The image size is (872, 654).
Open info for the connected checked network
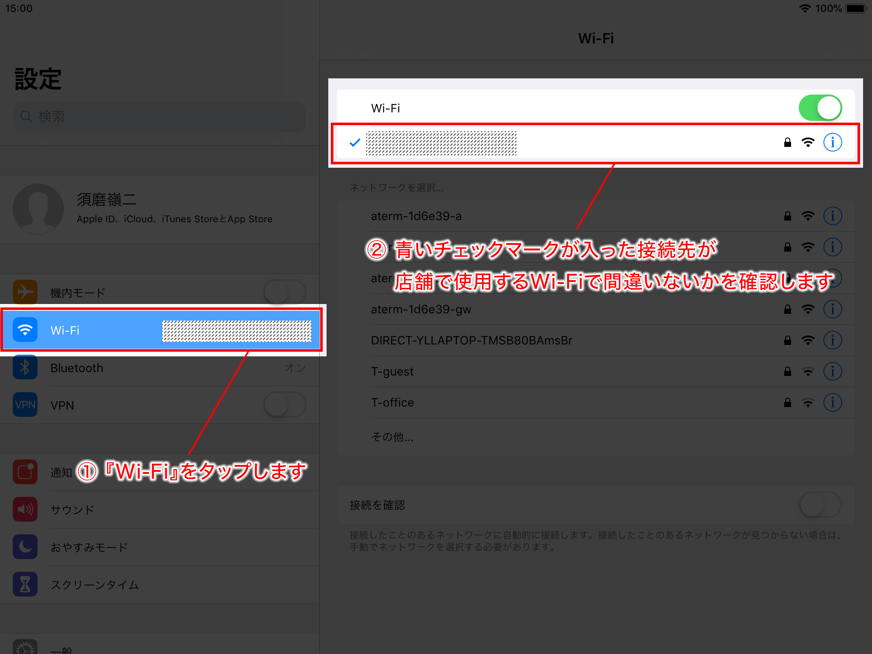click(832, 142)
